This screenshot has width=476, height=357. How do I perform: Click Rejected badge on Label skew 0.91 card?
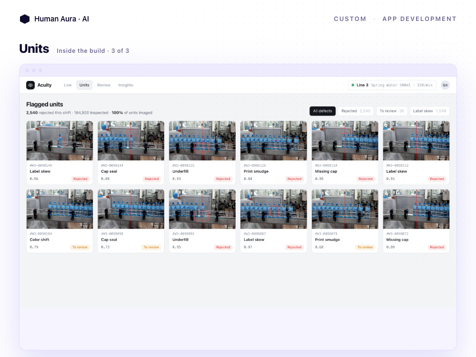pyautogui.click(x=437, y=179)
